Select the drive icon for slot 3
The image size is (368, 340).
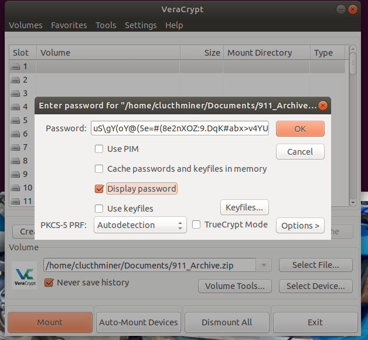(15, 93)
